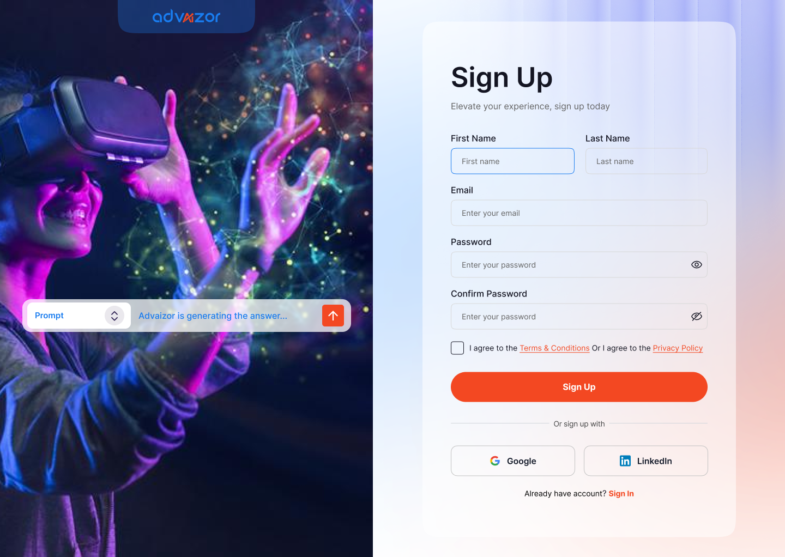Image resolution: width=785 pixels, height=557 pixels.
Task: Click the up-down chevron beside Prompt
Action: (x=114, y=316)
